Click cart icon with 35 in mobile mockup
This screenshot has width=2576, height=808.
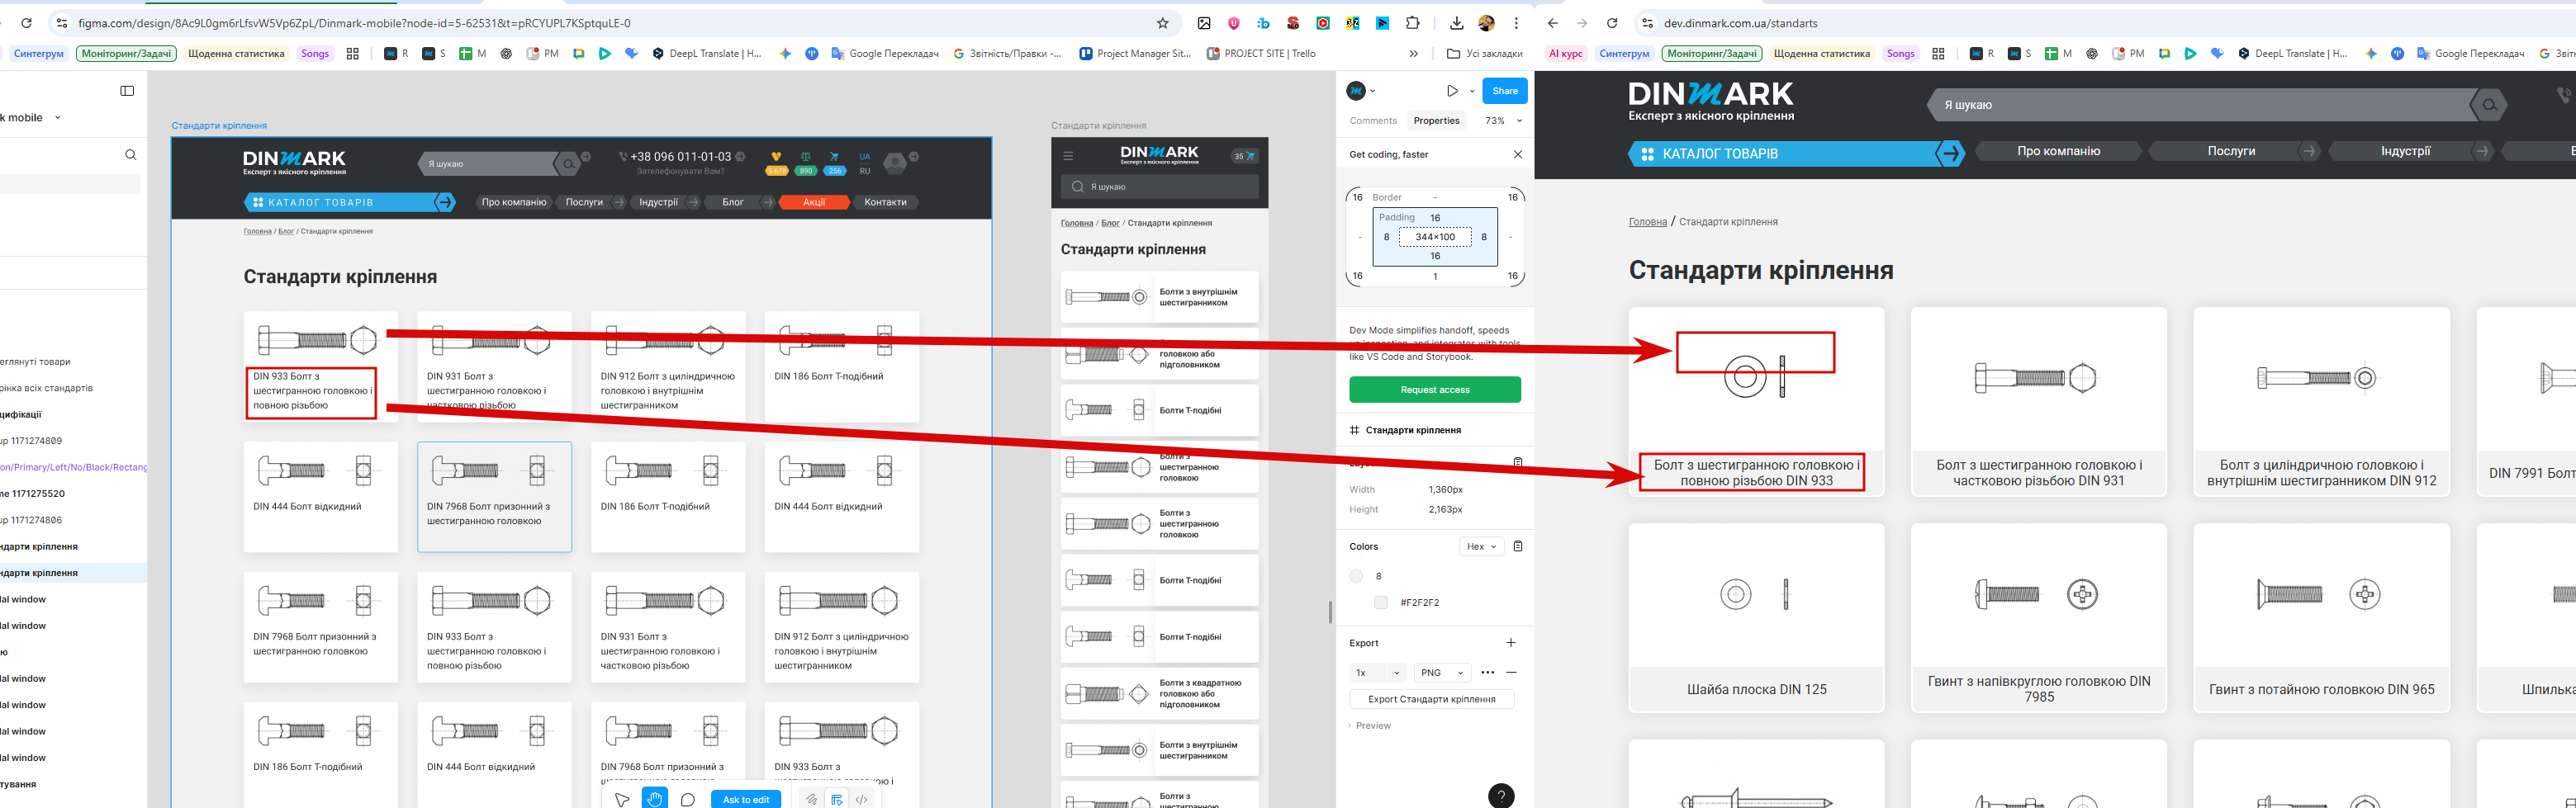(1244, 156)
